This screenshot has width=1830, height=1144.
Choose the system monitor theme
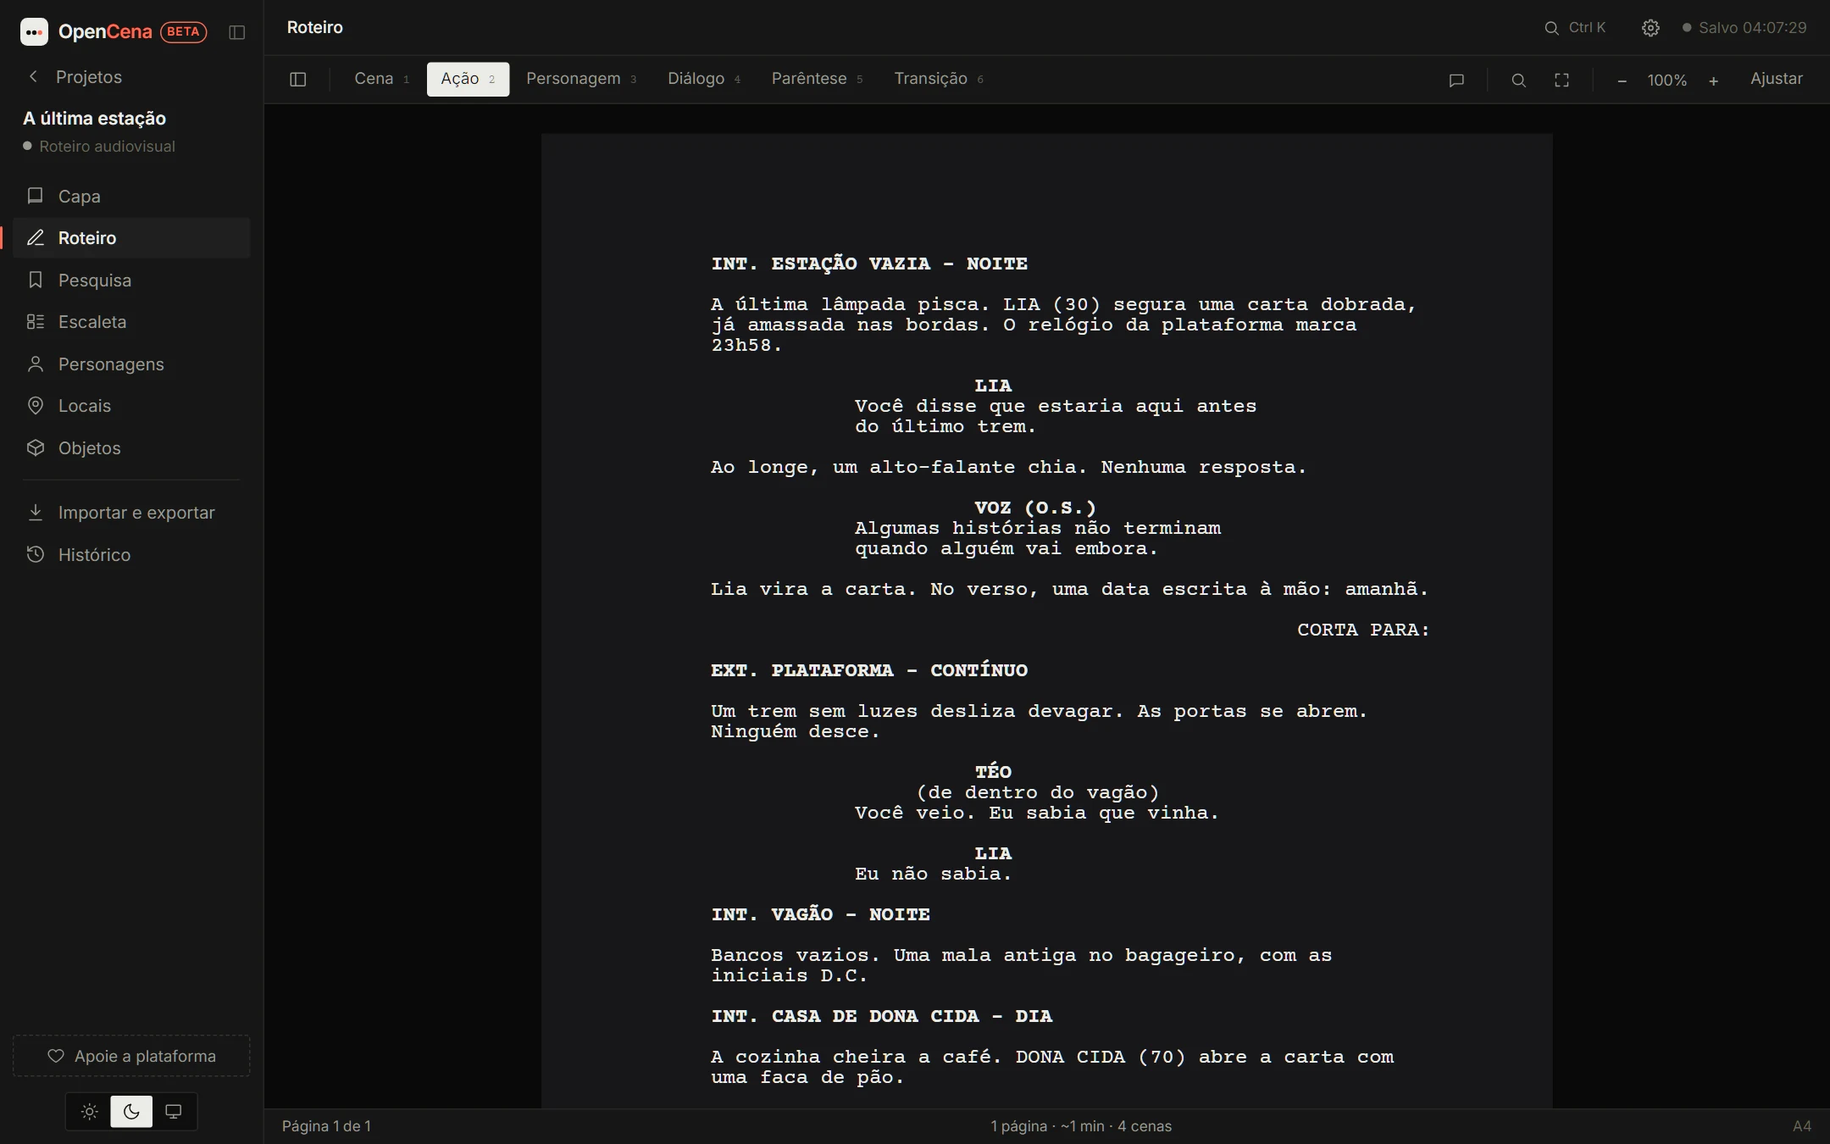[x=173, y=1112]
